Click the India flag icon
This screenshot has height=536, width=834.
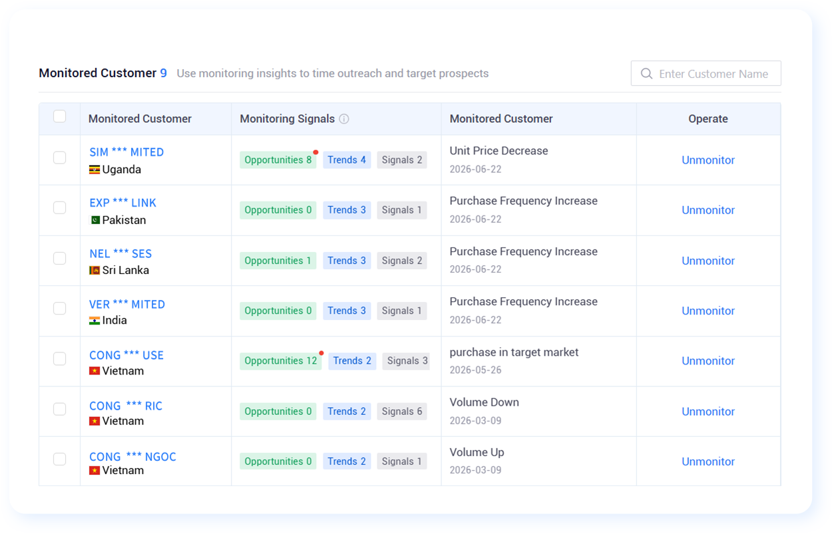95,321
